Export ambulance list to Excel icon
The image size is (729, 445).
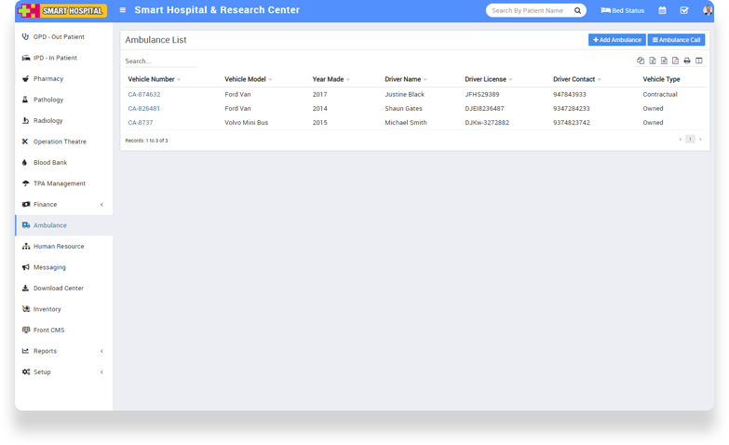click(653, 61)
